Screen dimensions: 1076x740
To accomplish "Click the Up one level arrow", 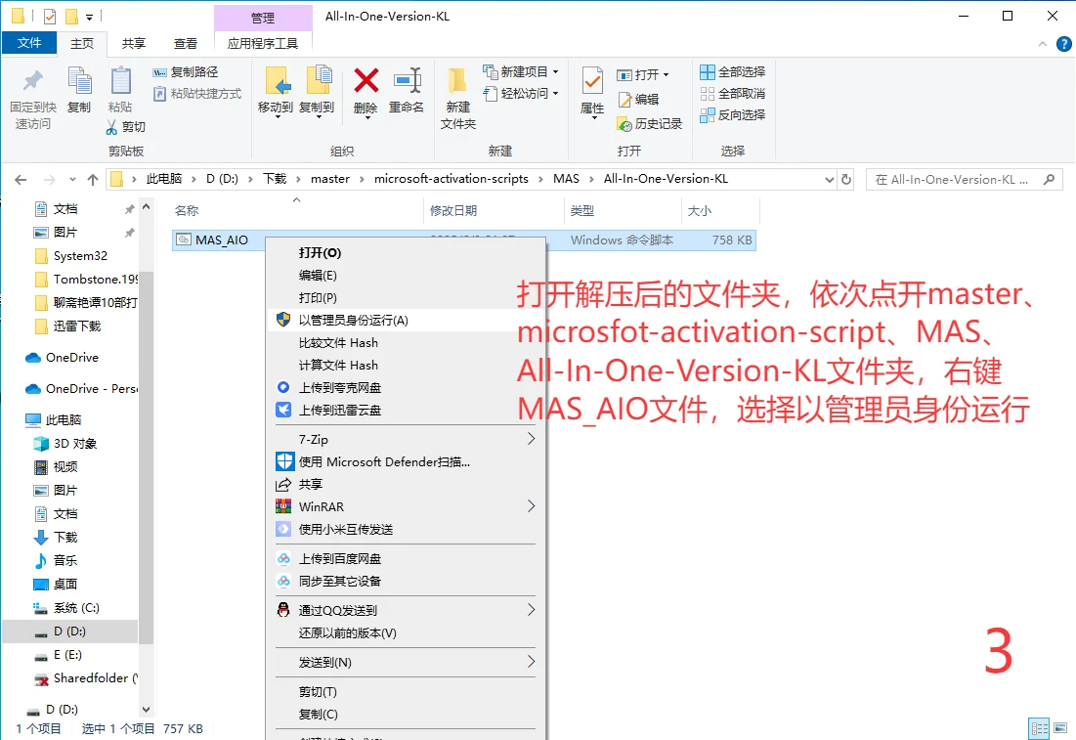I will tap(93, 180).
